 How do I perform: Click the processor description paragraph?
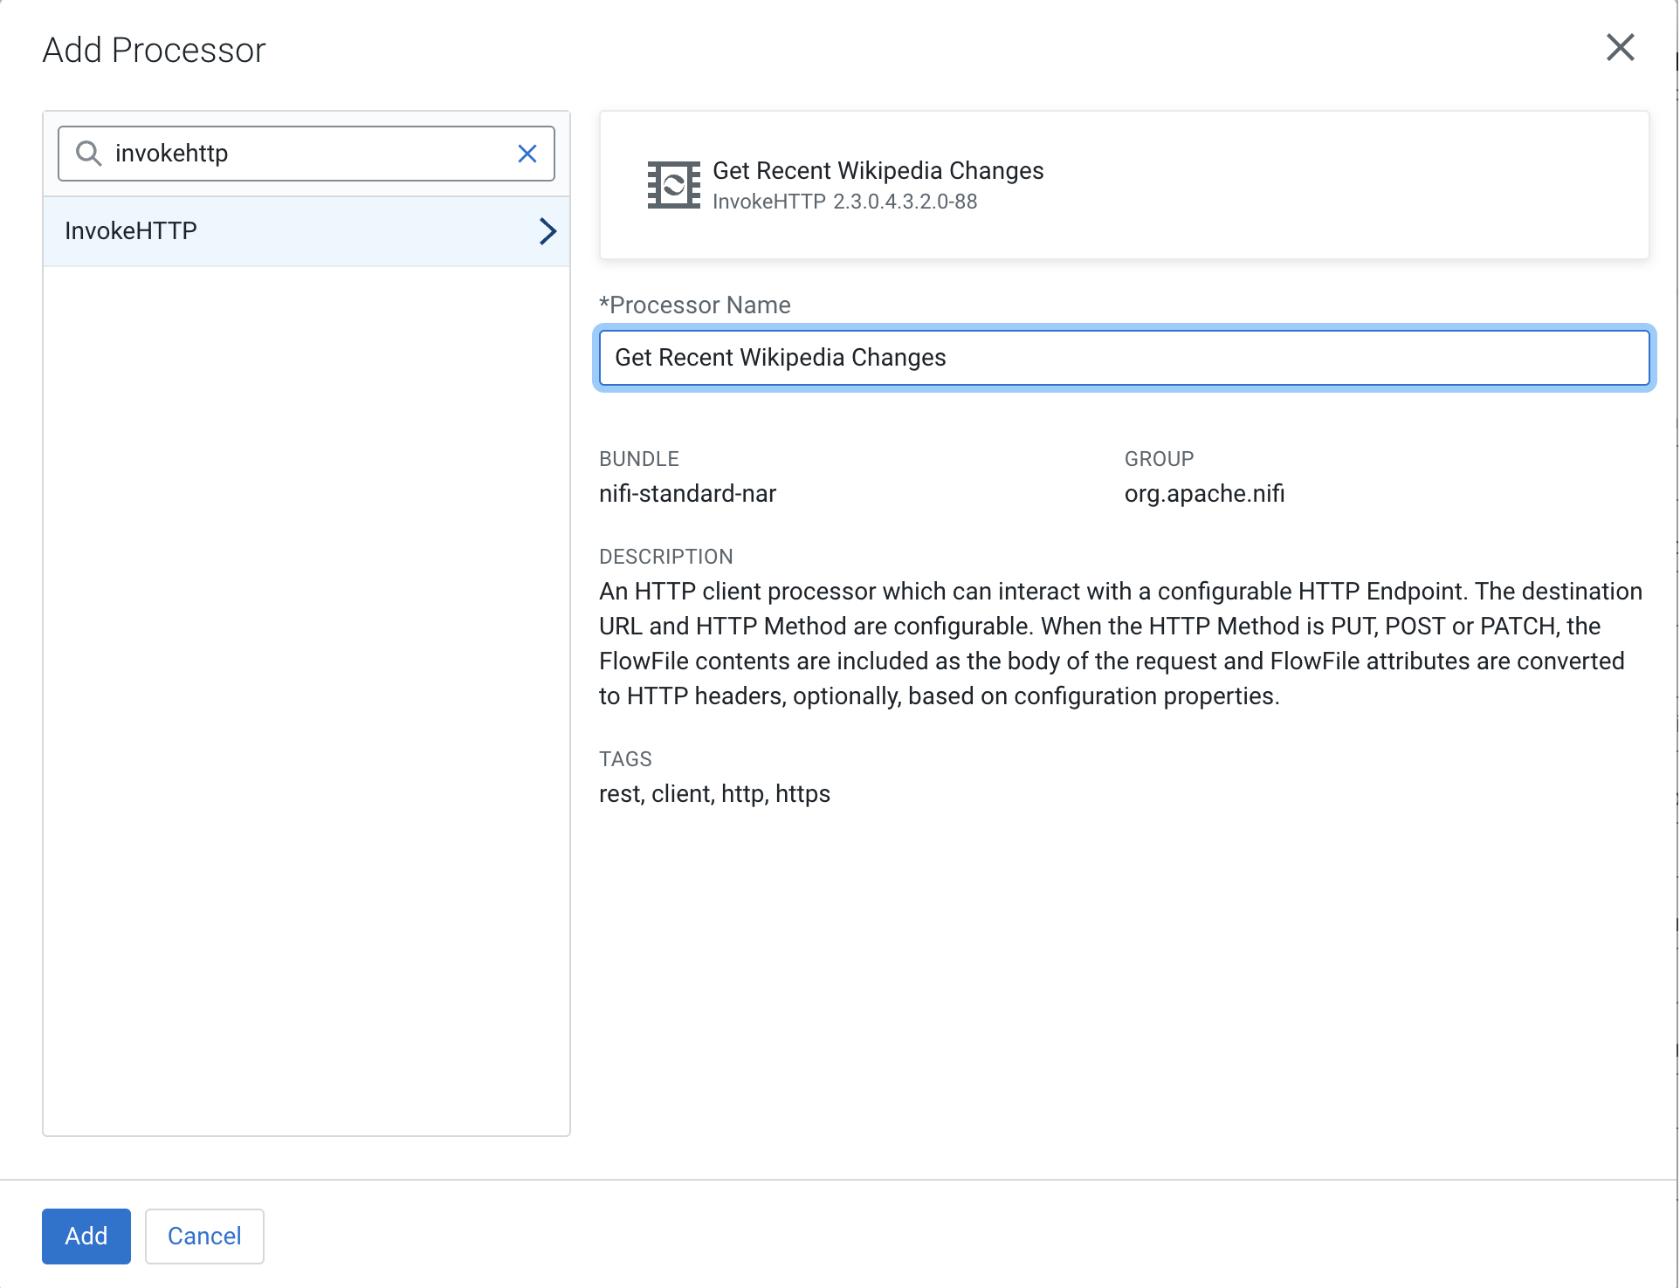tap(1120, 643)
